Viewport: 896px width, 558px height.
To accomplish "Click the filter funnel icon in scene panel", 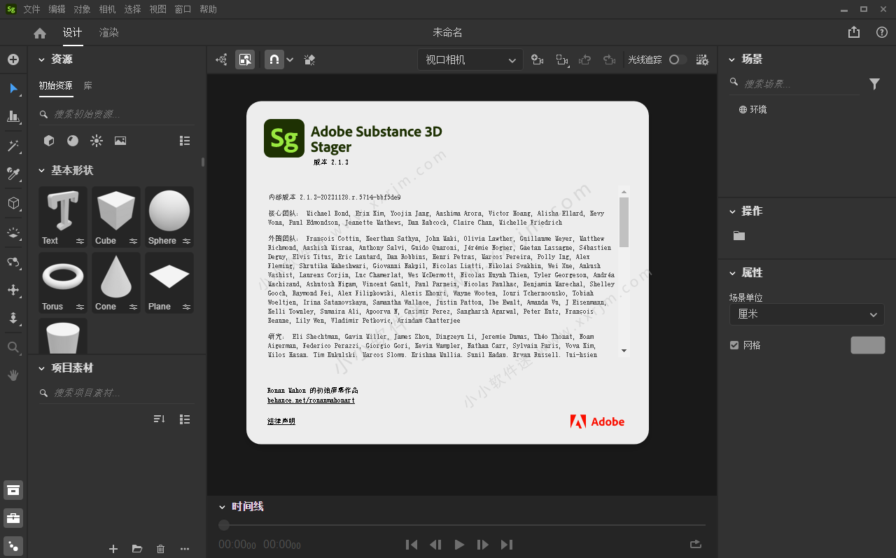I will pyautogui.click(x=874, y=84).
